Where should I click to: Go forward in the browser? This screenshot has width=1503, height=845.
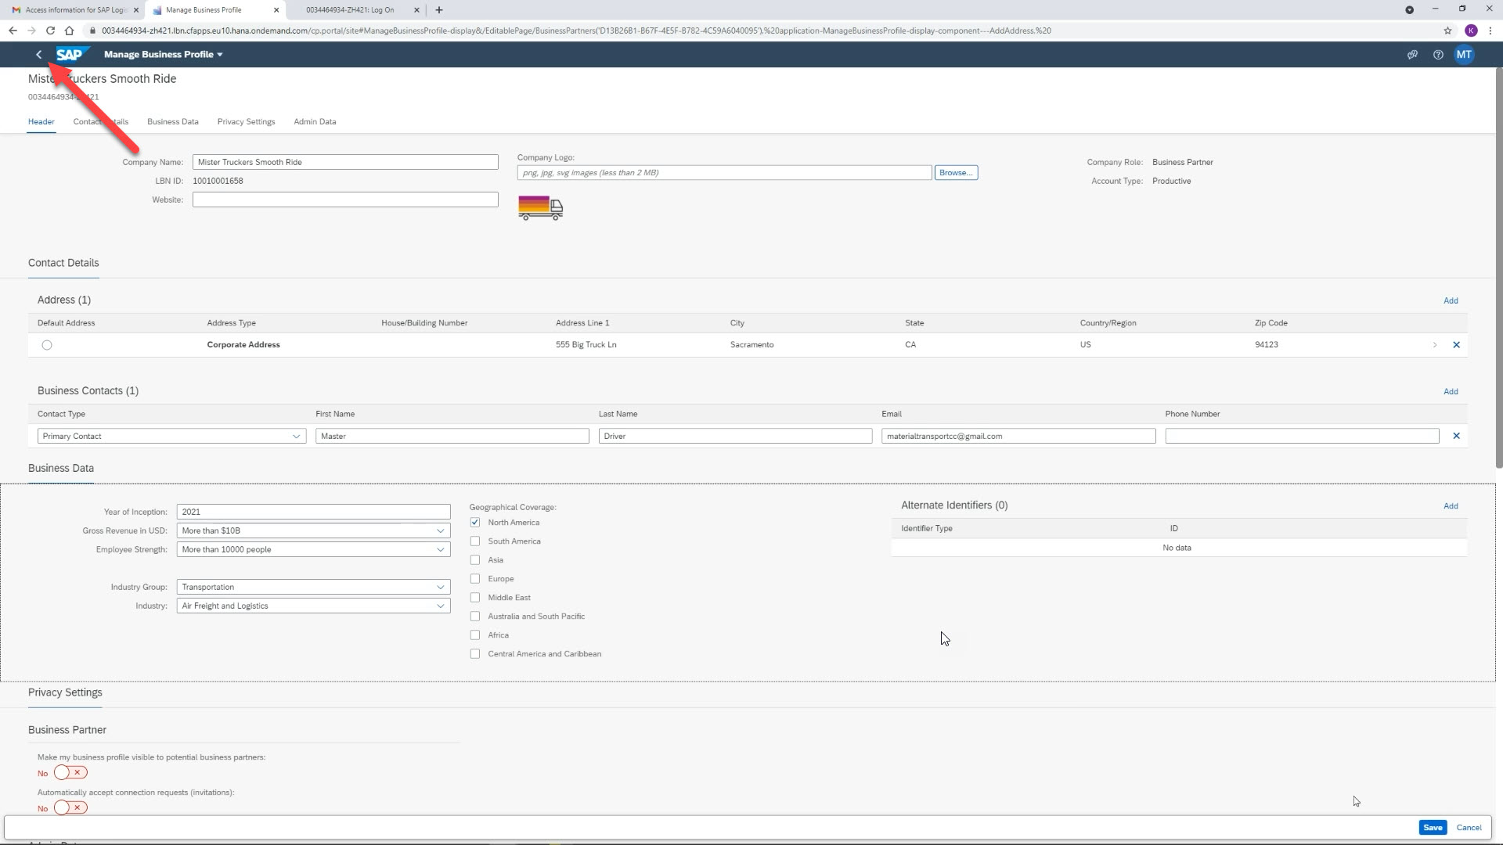(x=31, y=31)
